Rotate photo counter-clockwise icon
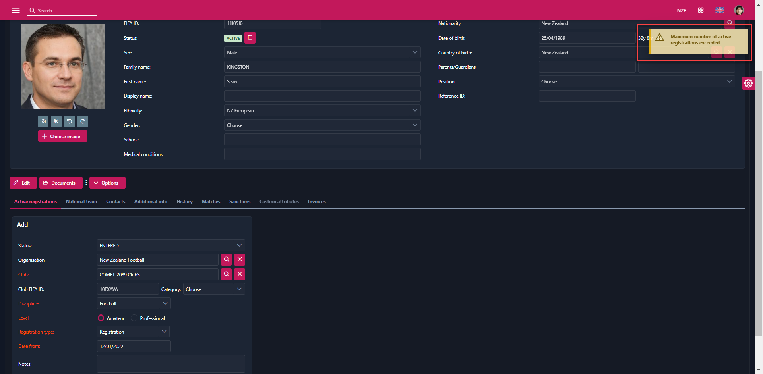Viewport: 763px width, 374px height. pyautogui.click(x=70, y=121)
